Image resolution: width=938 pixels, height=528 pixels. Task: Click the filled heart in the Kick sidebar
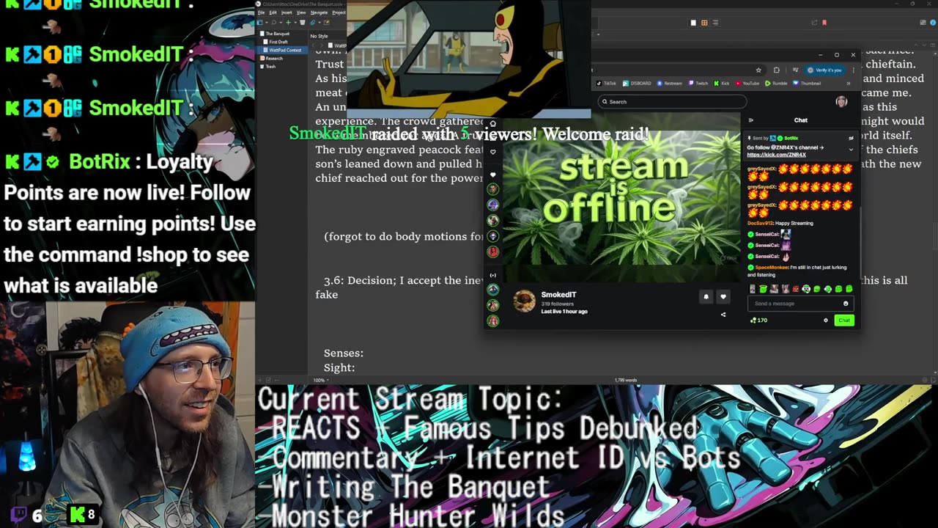click(493, 175)
